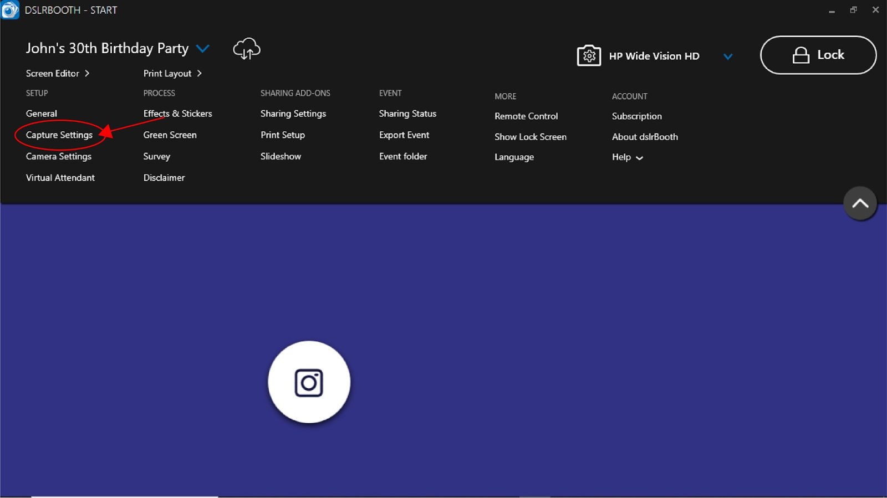Open General settings
Screen dimensions: 887x498
(x=42, y=114)
